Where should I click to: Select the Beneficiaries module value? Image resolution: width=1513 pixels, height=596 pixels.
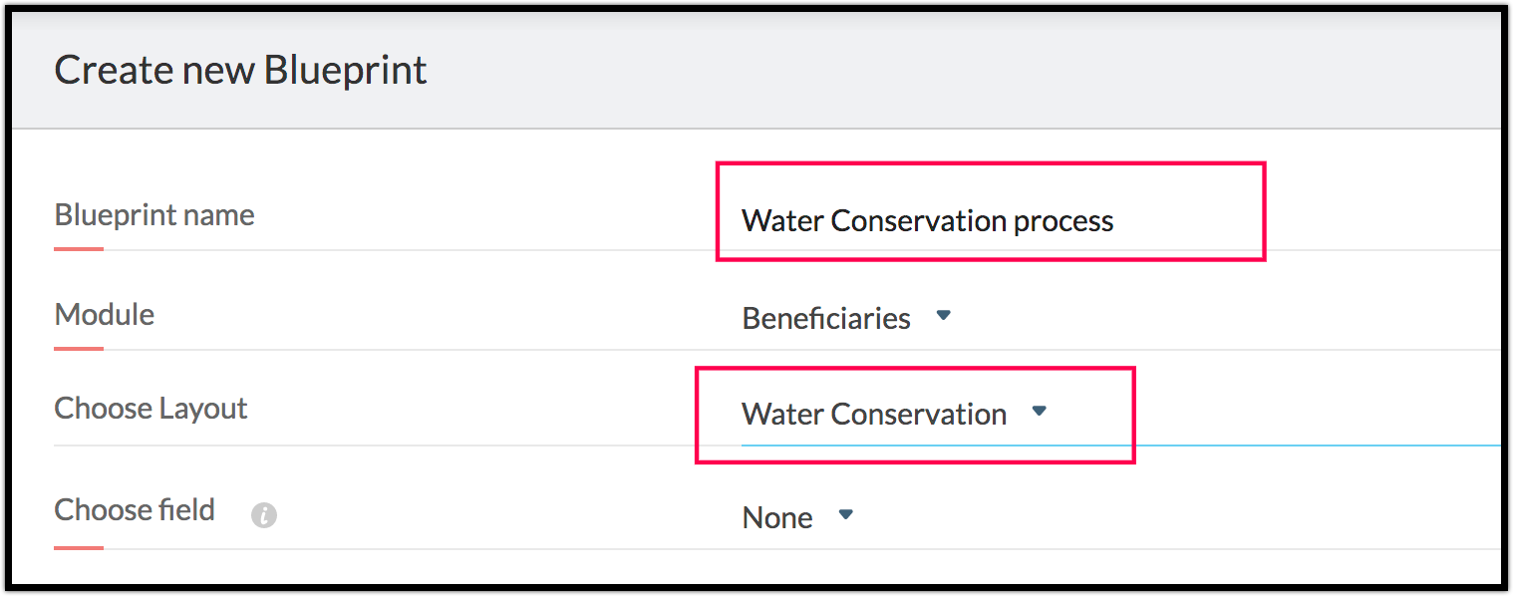(826, 318)
